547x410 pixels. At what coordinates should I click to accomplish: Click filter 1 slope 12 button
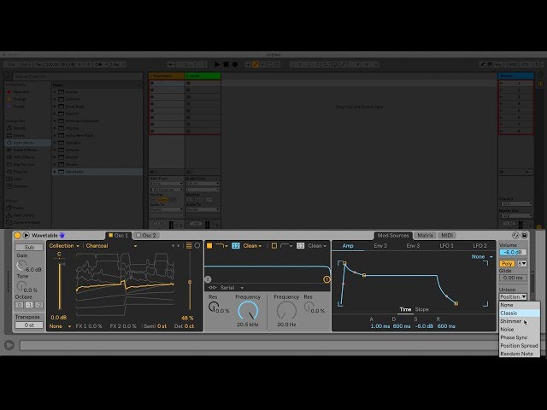point(236,246)
